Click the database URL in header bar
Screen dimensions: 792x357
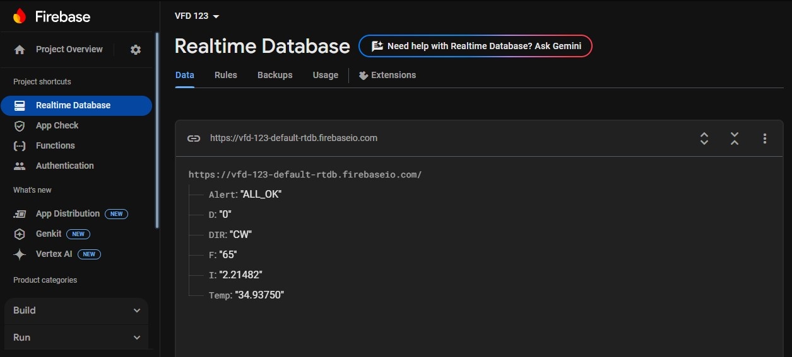point(293,138)
